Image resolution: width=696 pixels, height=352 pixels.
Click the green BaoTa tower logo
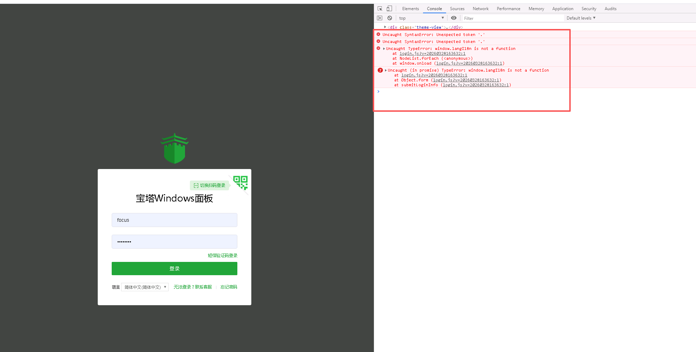click(x=175, y=148)
